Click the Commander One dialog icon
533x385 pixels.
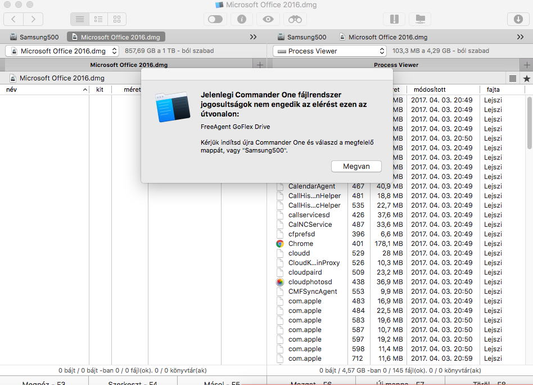point(173,108)
